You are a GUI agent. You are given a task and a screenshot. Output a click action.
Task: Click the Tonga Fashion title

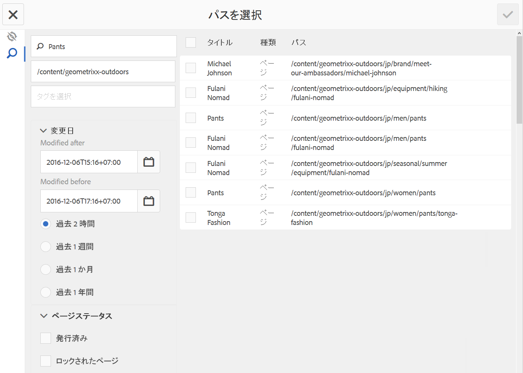click(219, 218)
